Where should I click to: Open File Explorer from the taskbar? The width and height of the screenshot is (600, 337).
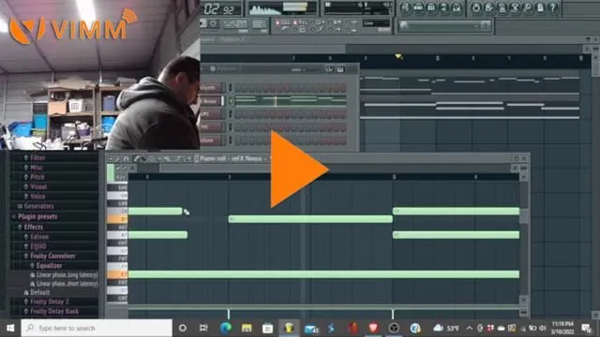[x=247, y=328]
